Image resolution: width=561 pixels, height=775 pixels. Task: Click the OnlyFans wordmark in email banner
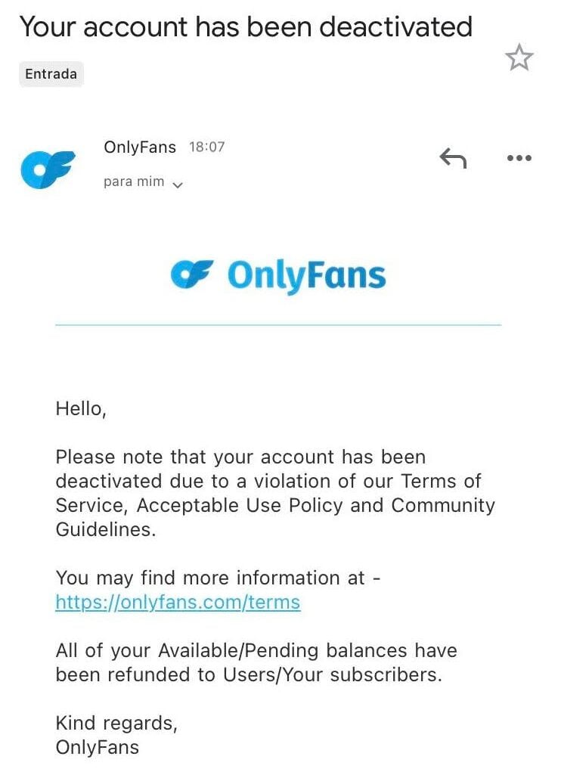[x=306, y=276]
